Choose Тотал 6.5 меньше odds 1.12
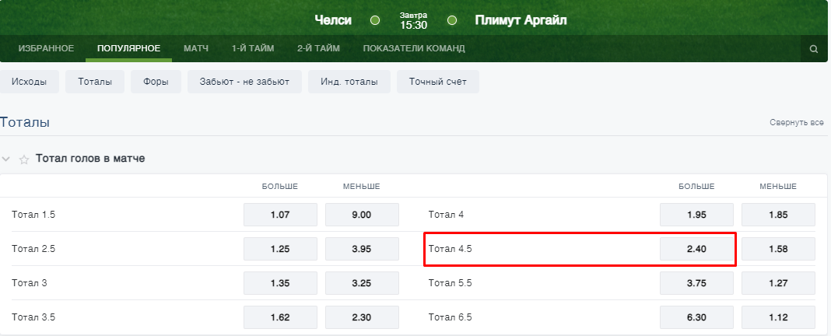The height and width of the screenshot is (336, 831). coord(778,317)
